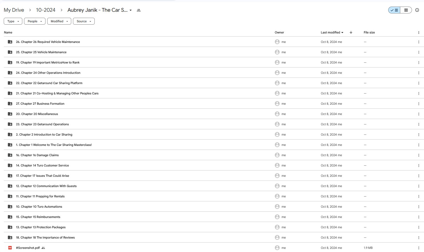The image size is (424, 252).
Task: Go to 10-2024 breadcrumb folder
Action: click(46, 10)
